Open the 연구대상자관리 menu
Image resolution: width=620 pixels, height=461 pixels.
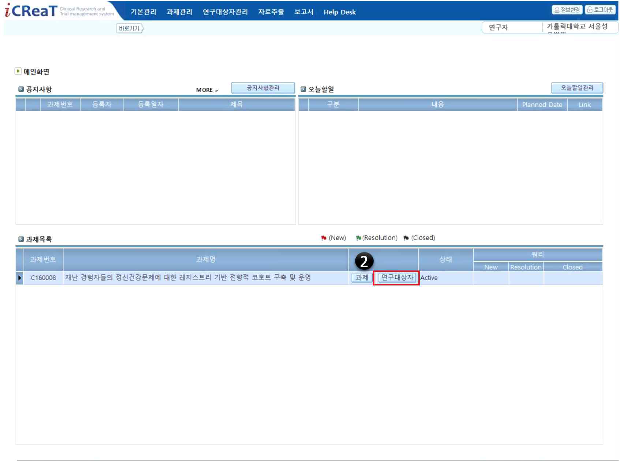(225, 12)
